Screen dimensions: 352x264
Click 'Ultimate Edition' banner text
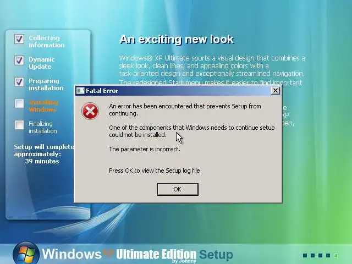[x=156, y=254]
